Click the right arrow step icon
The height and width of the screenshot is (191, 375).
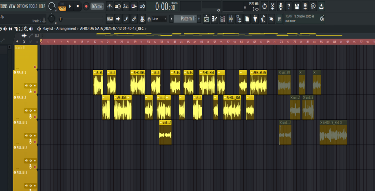pyautogui.click(x=118, y=19)
